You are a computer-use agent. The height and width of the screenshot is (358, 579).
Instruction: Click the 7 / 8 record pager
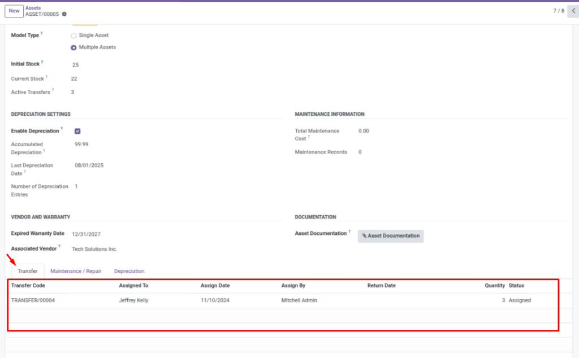[558, 11]
